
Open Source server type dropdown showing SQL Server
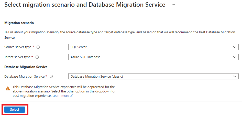[x=153, y=47]
